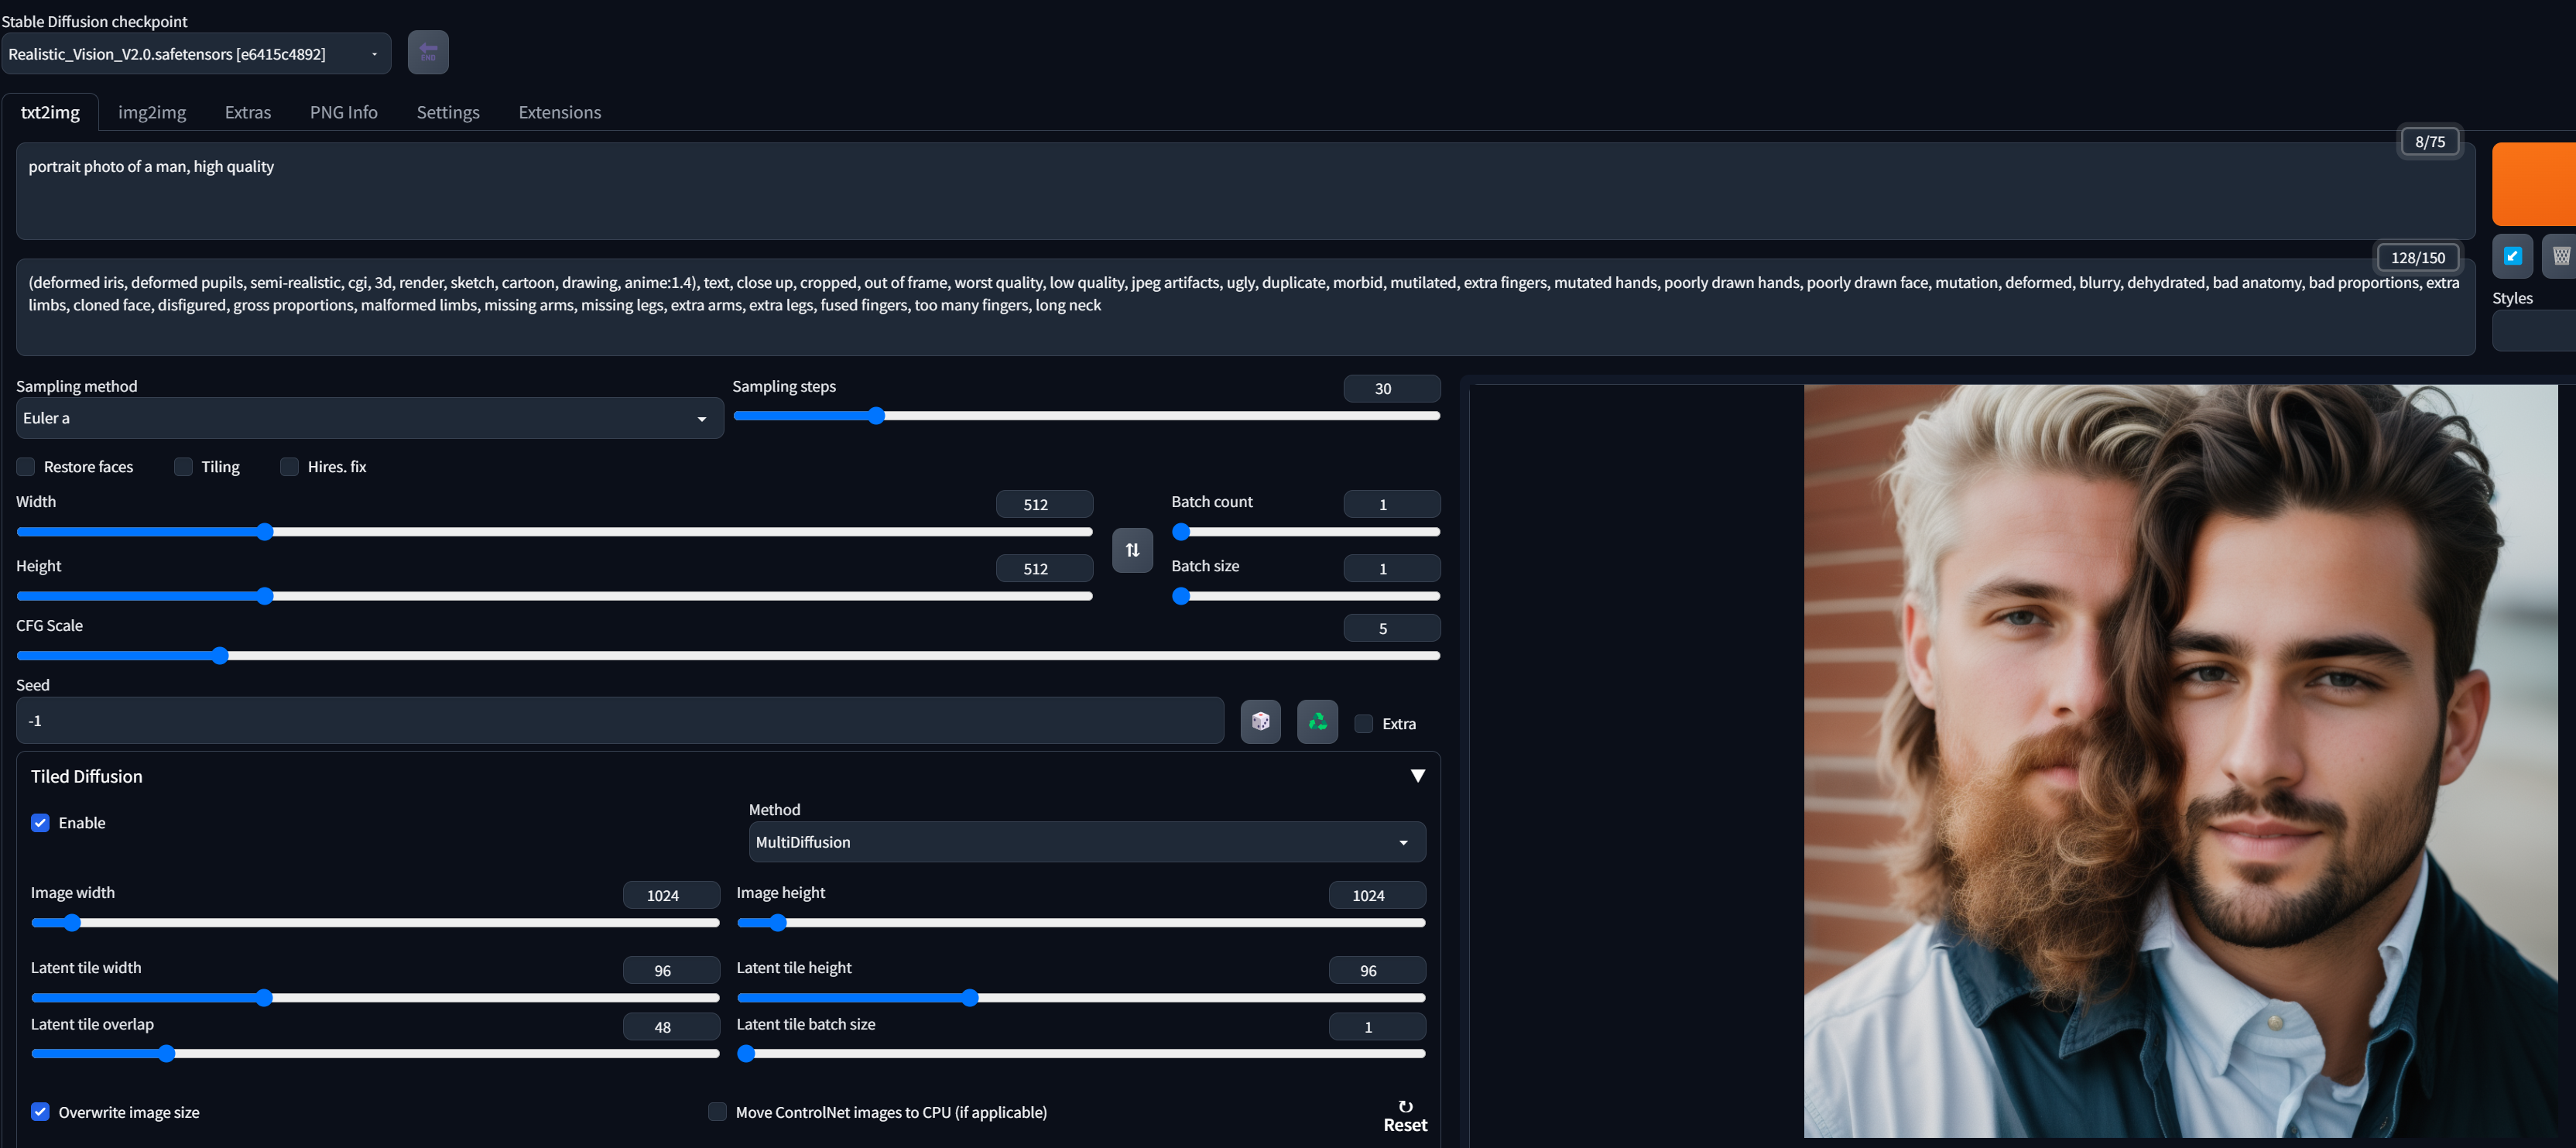The image size is (2576, 1148).
Task: Open the PNG Info tab
Action: 343,112
